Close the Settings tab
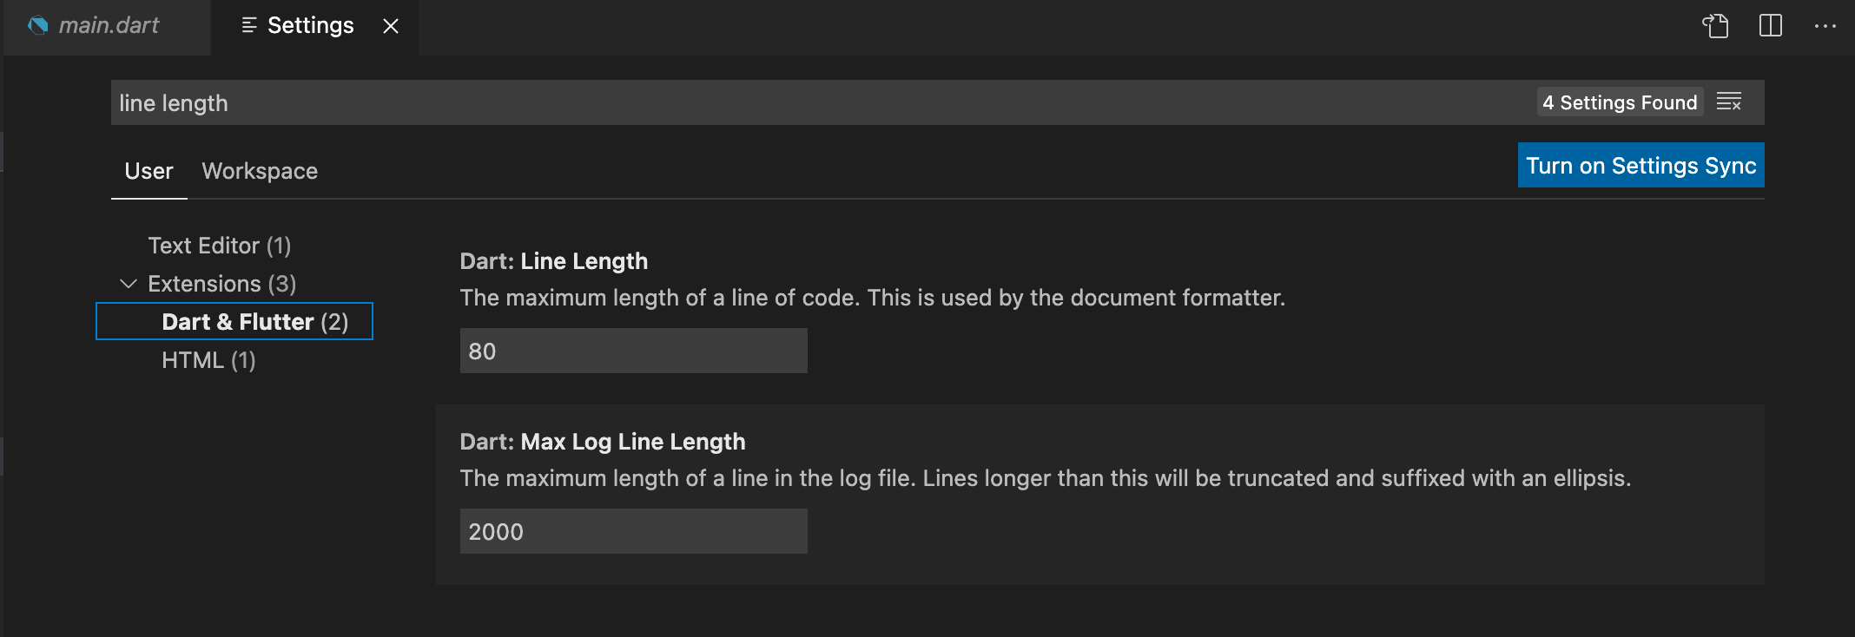 [391, 26]
